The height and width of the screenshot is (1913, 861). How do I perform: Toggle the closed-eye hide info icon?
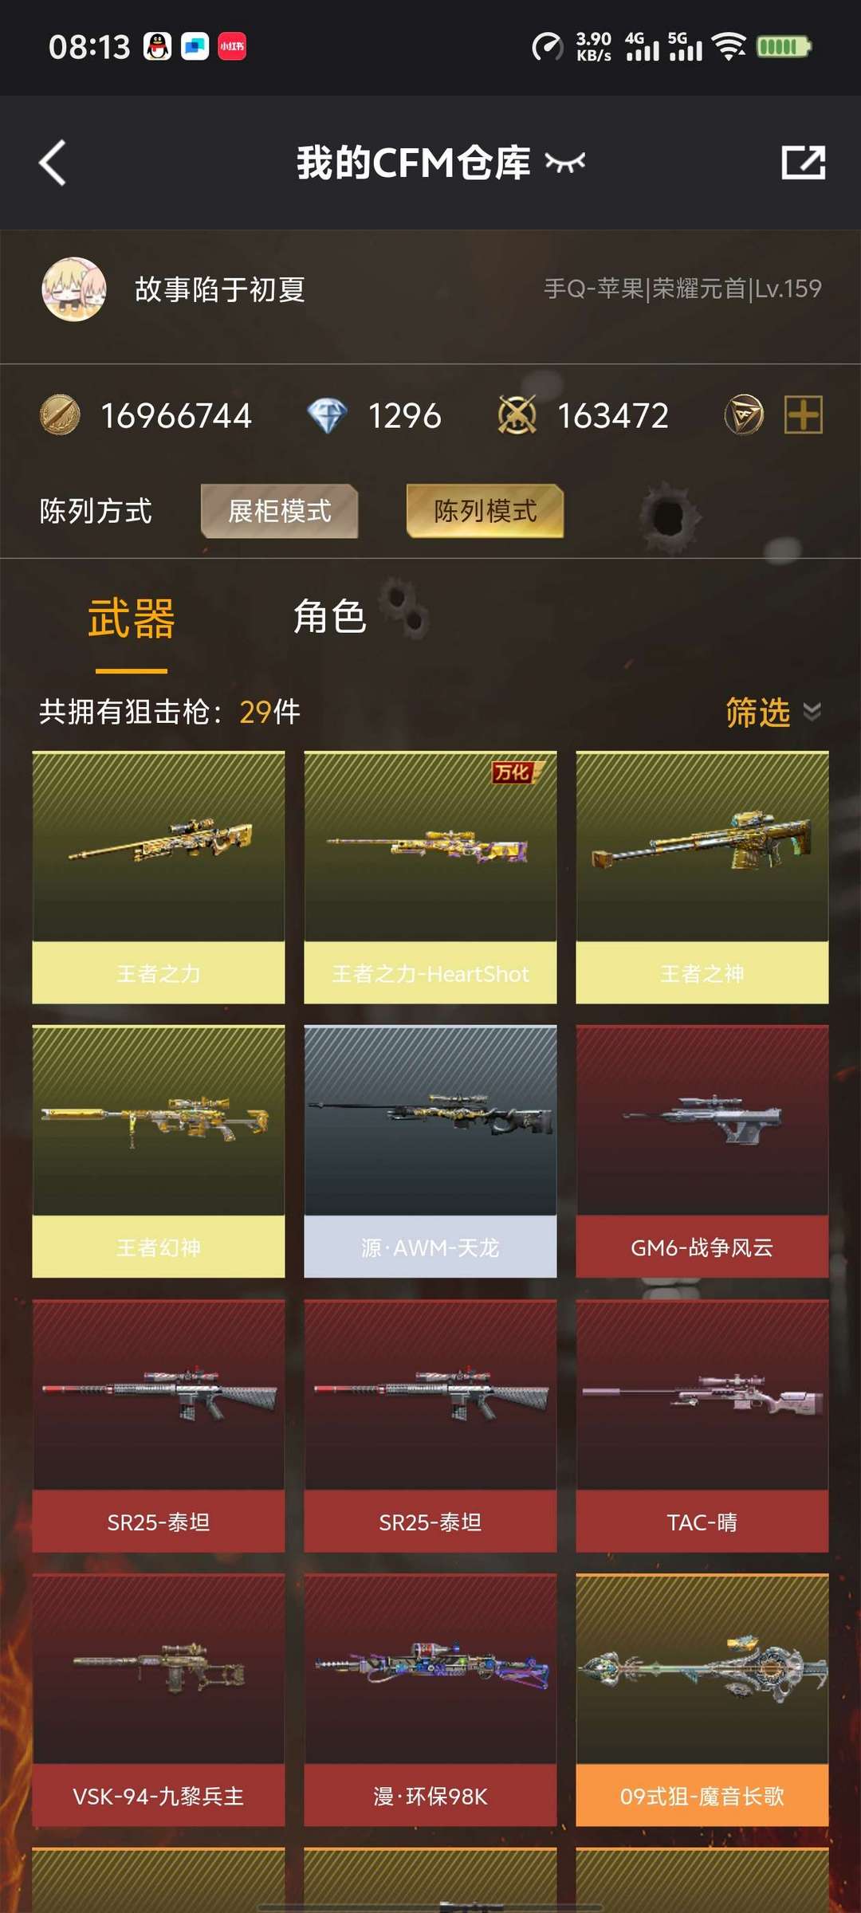click(565, 163)
